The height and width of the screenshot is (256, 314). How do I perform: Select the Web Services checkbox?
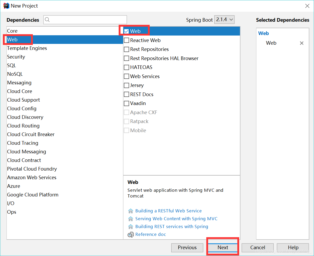coord(126,76)
